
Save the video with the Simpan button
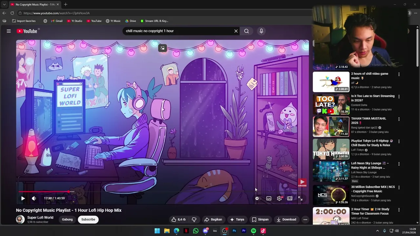tap(260, 220)
